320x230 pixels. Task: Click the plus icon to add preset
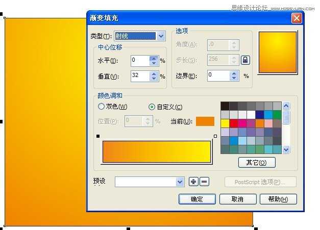click(x=193, y=182)
